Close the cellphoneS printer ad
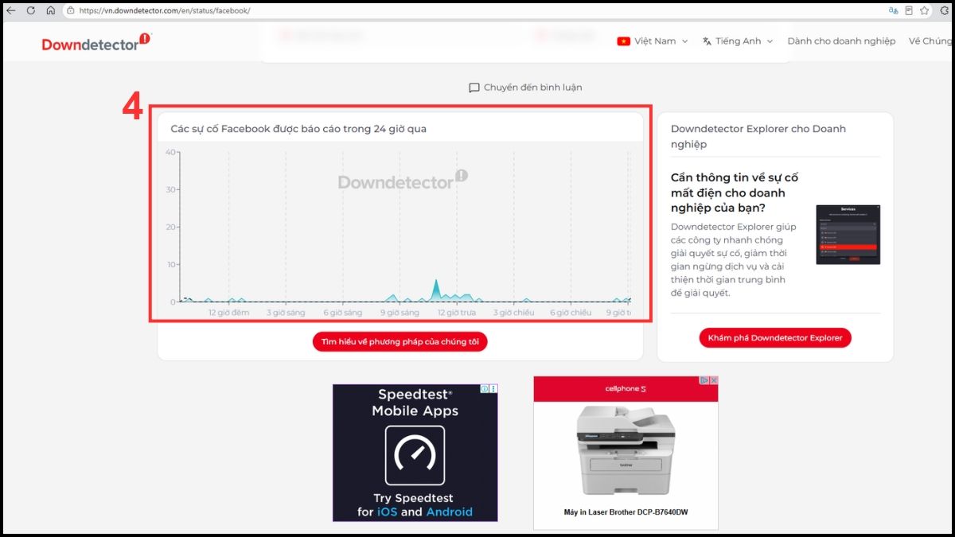 [x=714, y=380]
